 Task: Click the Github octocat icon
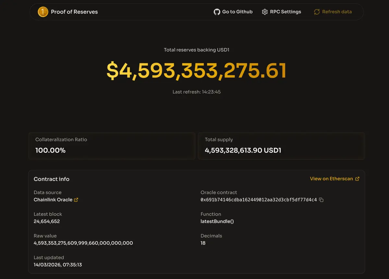point(217,12)
